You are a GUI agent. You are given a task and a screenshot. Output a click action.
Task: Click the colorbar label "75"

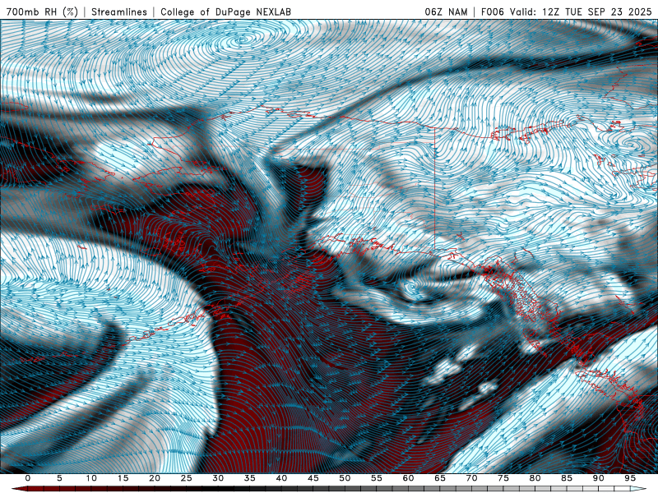(x=503, y=478)
